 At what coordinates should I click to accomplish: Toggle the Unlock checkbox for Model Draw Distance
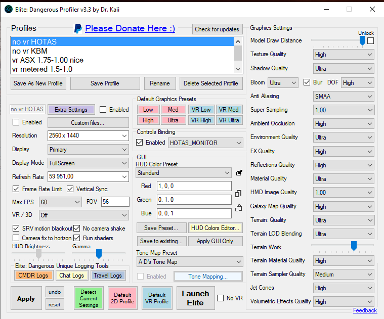tap(370, 40)
